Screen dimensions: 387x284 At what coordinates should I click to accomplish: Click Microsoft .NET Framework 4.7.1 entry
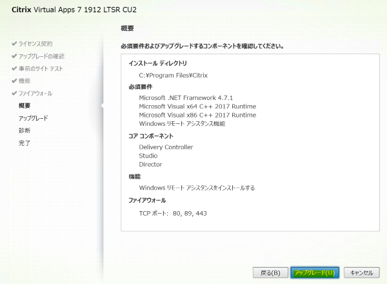click(x=186, y=98)
